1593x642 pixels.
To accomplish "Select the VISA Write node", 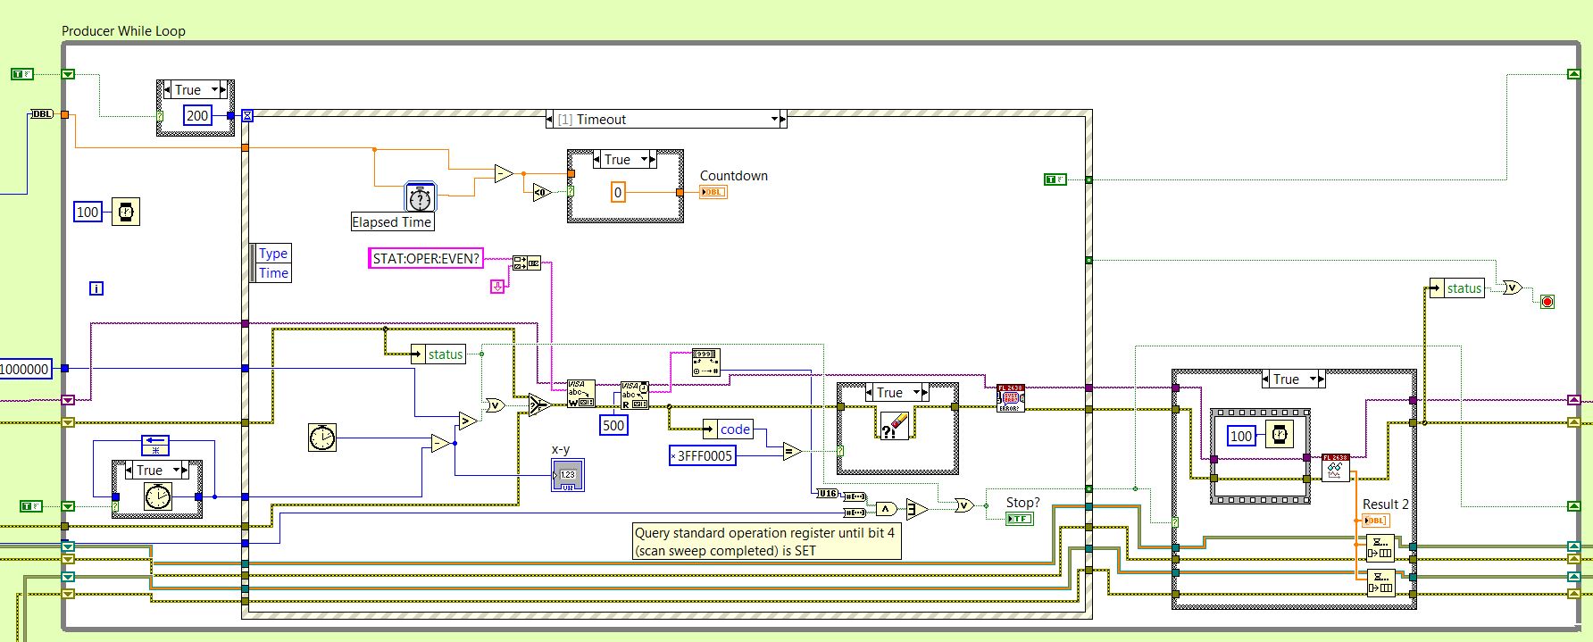I will [x=581, y=393].
